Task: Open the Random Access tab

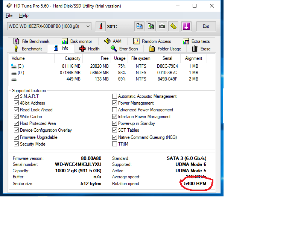Action: point(152,41)
